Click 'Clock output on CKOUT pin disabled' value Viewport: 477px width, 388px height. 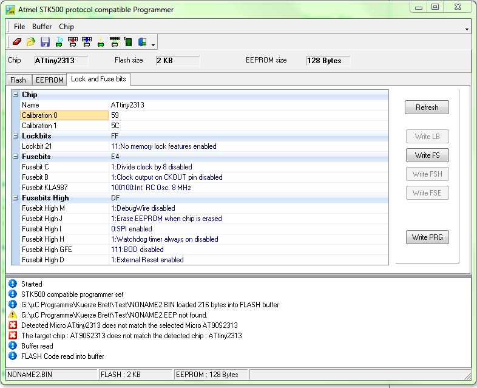pyautogui.click(x=167, y=177)
